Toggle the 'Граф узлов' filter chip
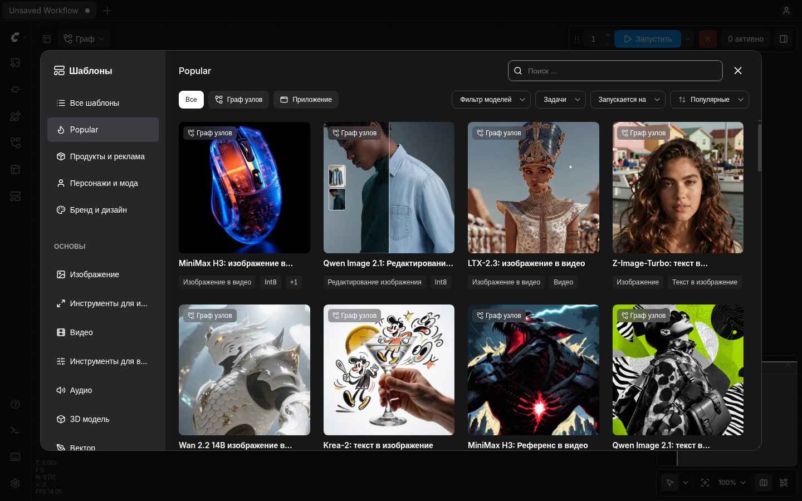This screenshot has height=501, width=802. tap(239, 100)
